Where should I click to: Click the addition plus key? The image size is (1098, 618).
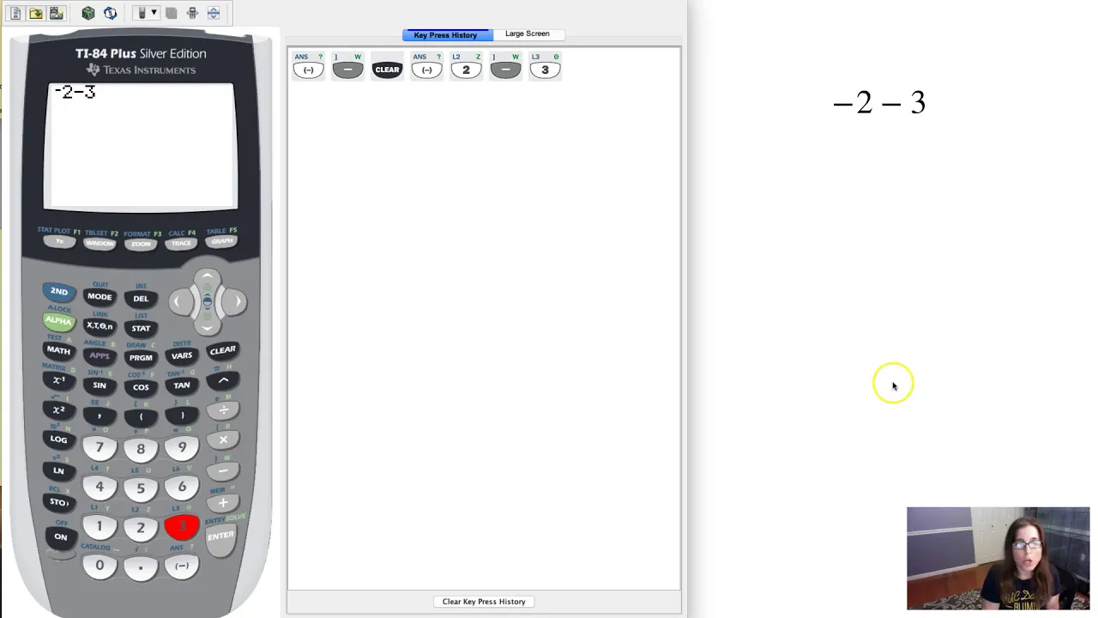[223, 503]
